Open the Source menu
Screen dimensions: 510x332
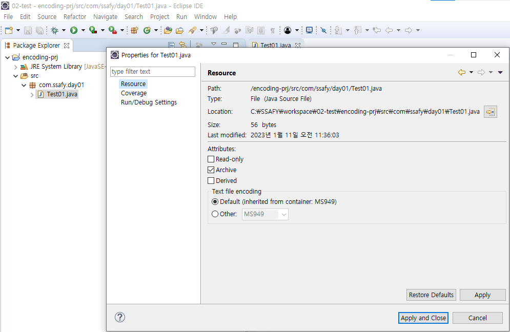pos(47,16)
